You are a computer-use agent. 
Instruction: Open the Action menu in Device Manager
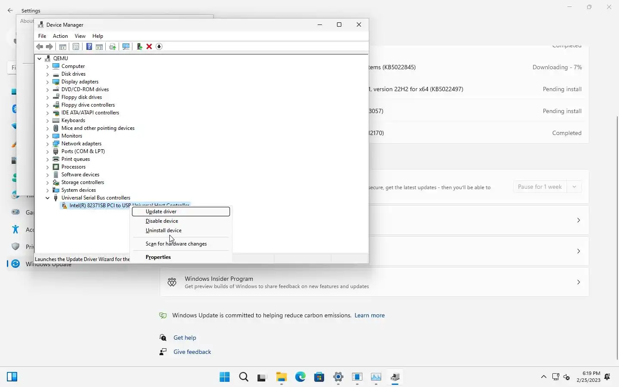[x=60, y=36]
